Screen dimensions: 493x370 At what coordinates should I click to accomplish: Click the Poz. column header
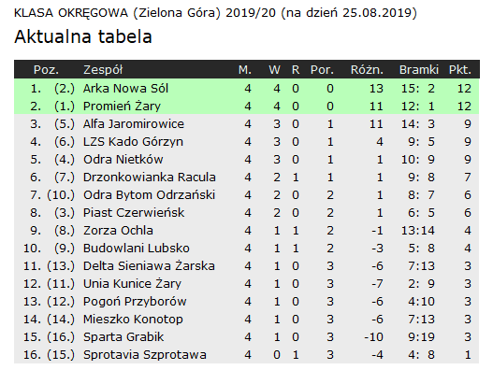click(x=46, y=70)
